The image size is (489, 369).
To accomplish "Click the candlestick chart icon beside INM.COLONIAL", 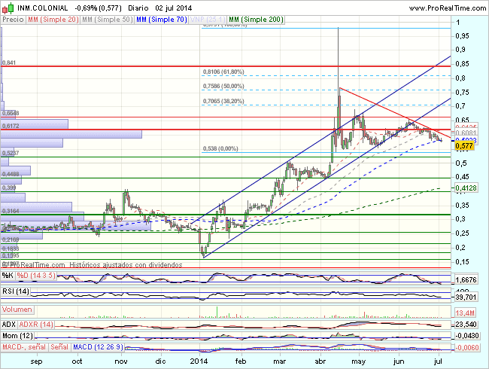I will point(6,6).
